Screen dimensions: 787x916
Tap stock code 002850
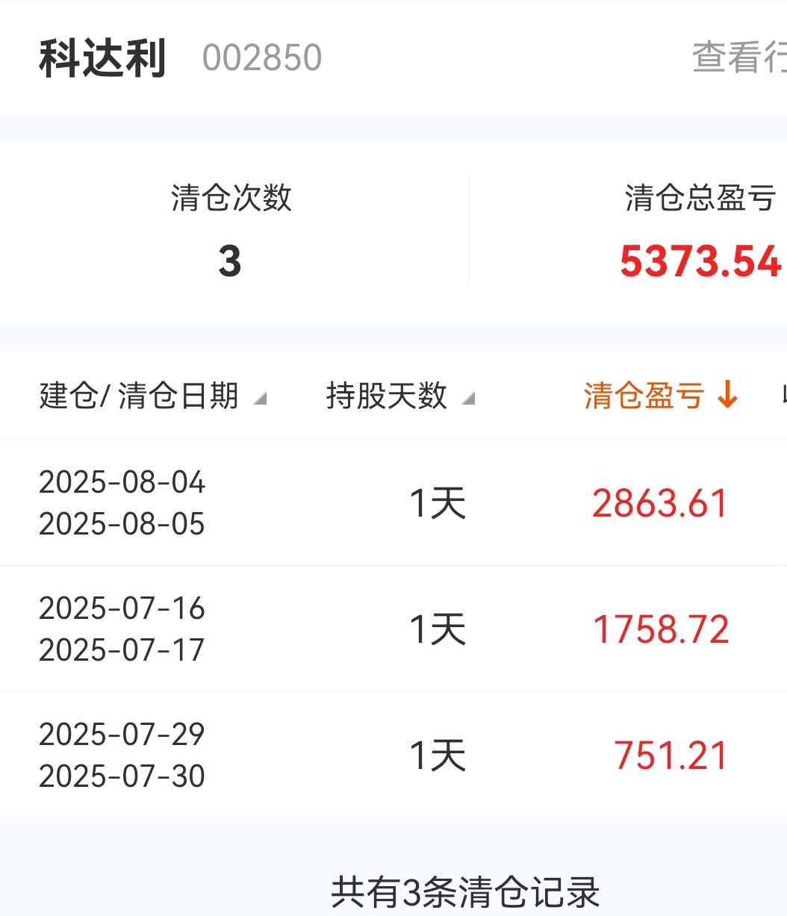click(x=262, y=58)
